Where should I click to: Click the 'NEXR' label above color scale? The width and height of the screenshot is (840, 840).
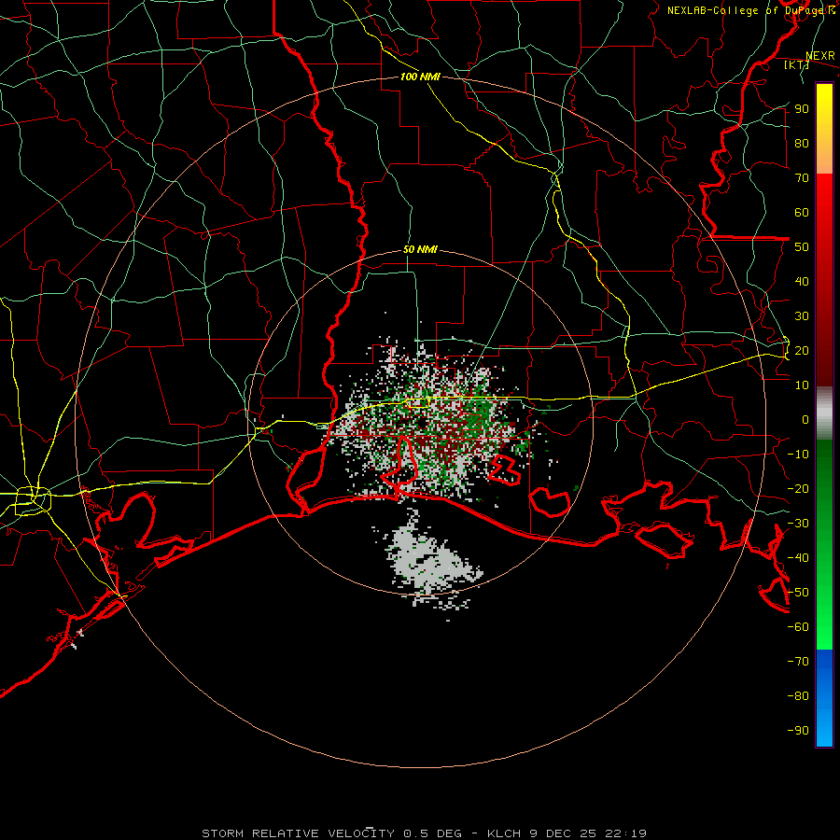[x=820, y=56]
